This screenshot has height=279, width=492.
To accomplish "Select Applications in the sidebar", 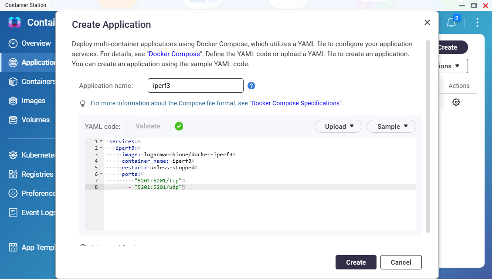I will pos(28,62).
